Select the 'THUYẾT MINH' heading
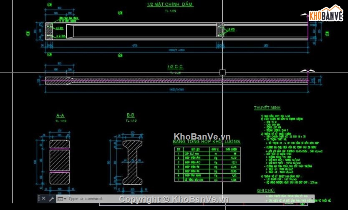Image resolution: width=348 pixels, height=210 pixels. pyautogui.click(x=267, y=107)
